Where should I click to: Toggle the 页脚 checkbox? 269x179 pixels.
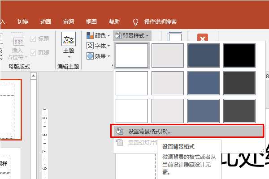click(33, 52)
